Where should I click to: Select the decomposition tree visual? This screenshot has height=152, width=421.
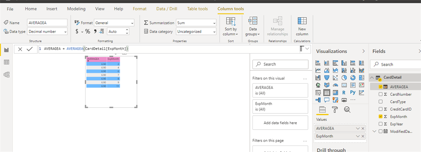coord(318,100)
